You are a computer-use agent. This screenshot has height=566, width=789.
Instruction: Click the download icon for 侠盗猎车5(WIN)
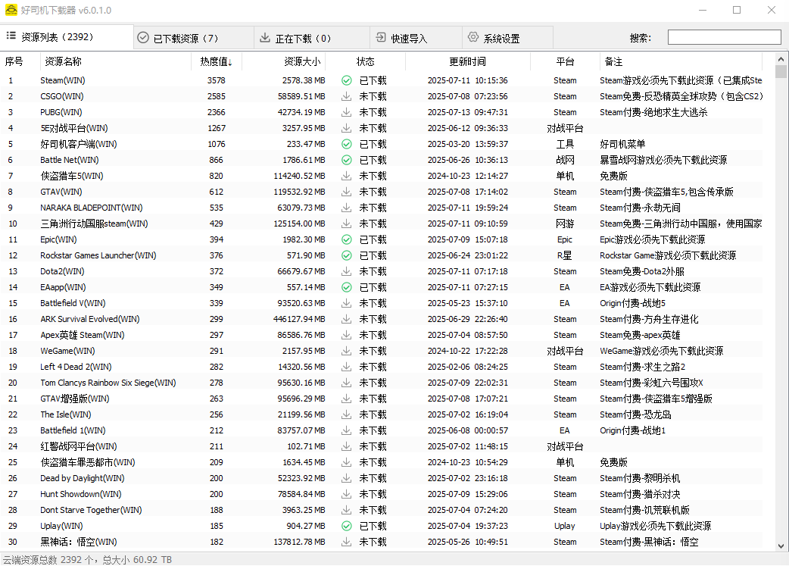pyautogui.click(x=346, y=176)
